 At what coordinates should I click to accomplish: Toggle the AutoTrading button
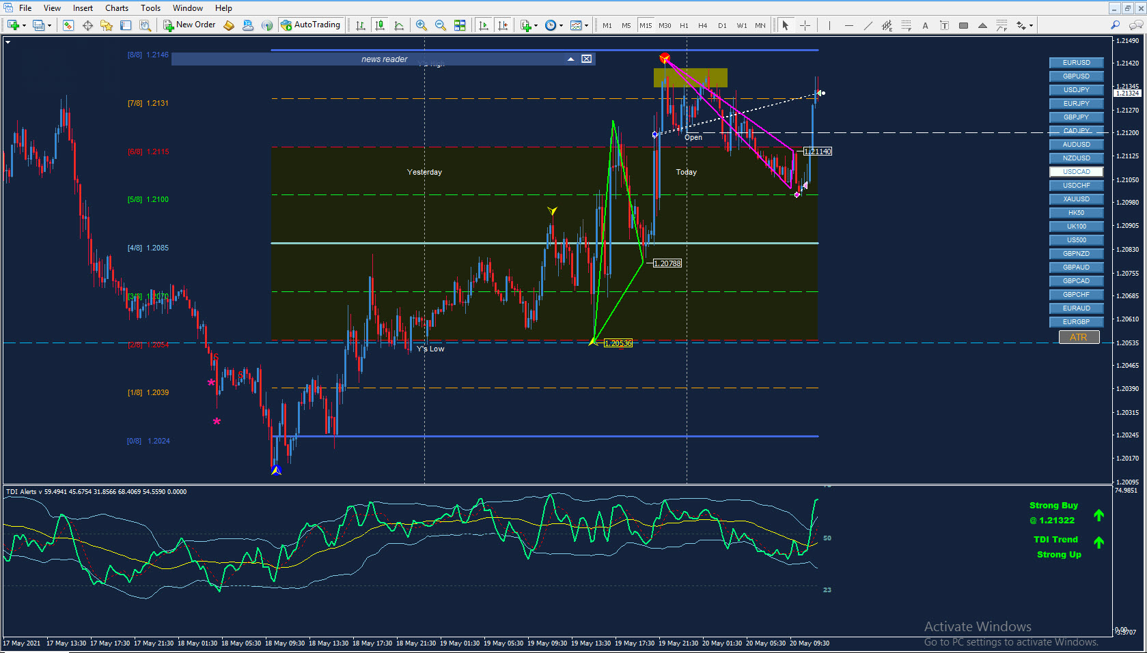310,25
